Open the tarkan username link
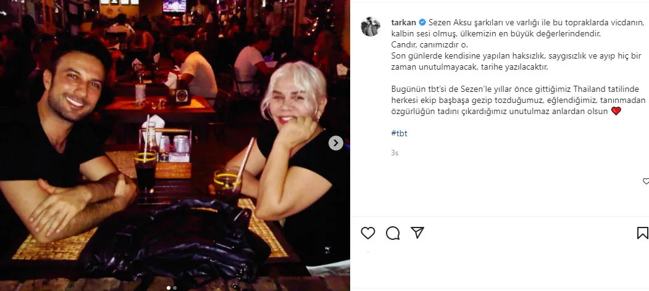Viewport: 649px width, 291px height. 404,22
